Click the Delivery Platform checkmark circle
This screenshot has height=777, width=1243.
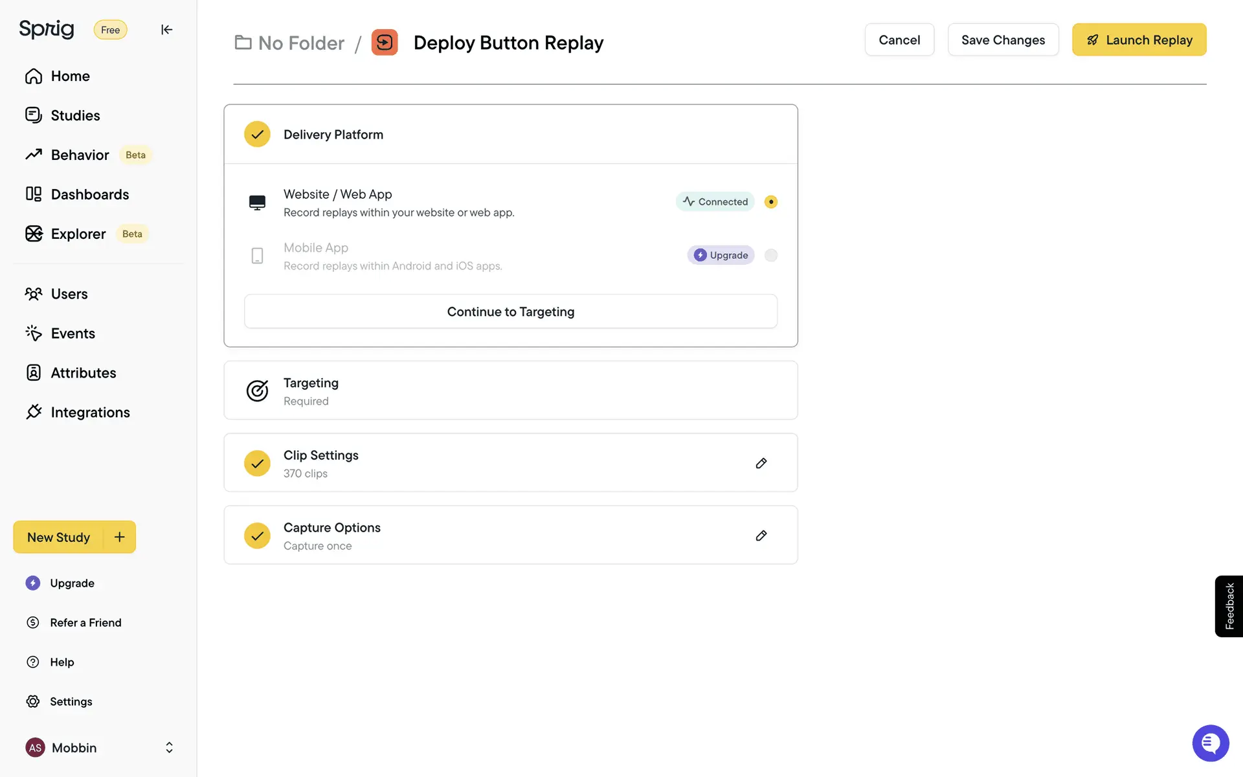[257, 135]
